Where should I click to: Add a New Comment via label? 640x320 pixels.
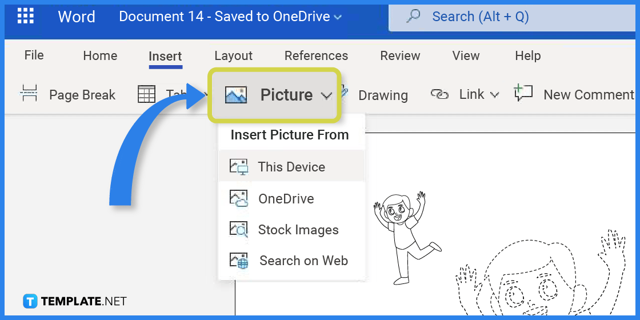pyautogui.click(x=589, y=95)
